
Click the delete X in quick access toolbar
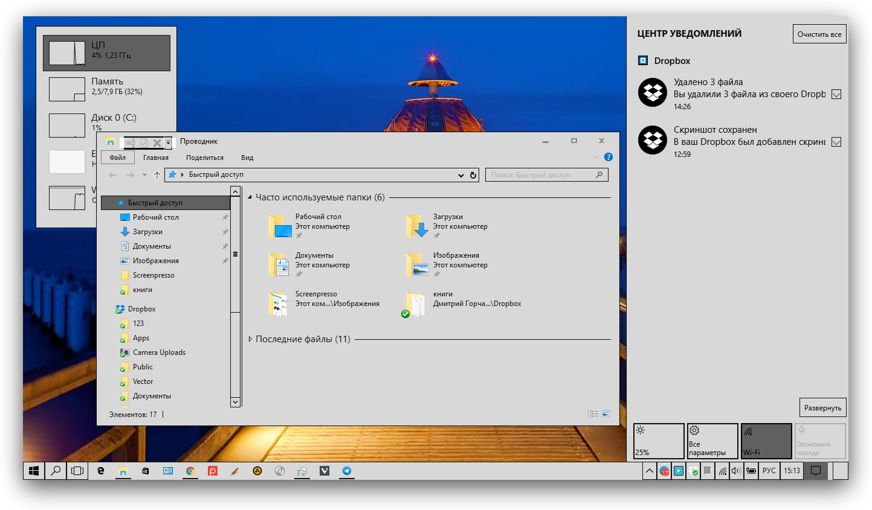(x=157, y=143)
